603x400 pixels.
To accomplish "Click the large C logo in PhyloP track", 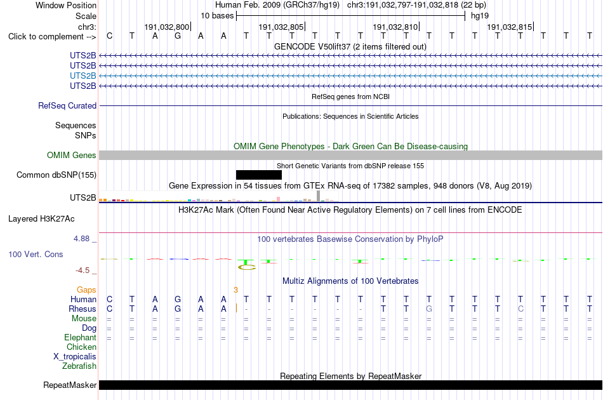I will click(x=246, y=267).
